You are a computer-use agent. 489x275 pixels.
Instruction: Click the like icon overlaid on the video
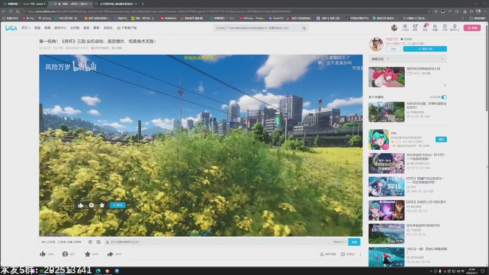point(81,205)
